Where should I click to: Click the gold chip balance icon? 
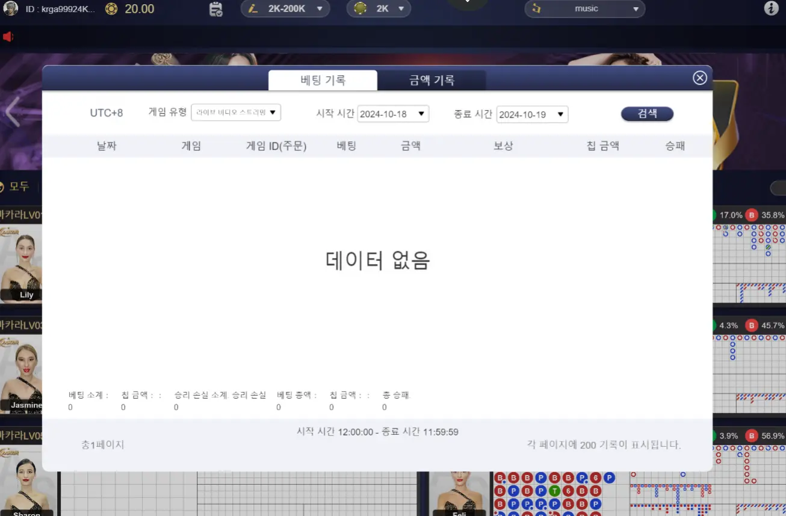pyautogui.click(x=111, y=8)
